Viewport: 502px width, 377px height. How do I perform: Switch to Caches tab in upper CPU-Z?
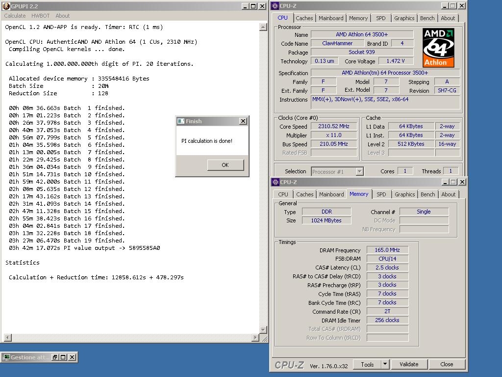click(x=304, y=18)
